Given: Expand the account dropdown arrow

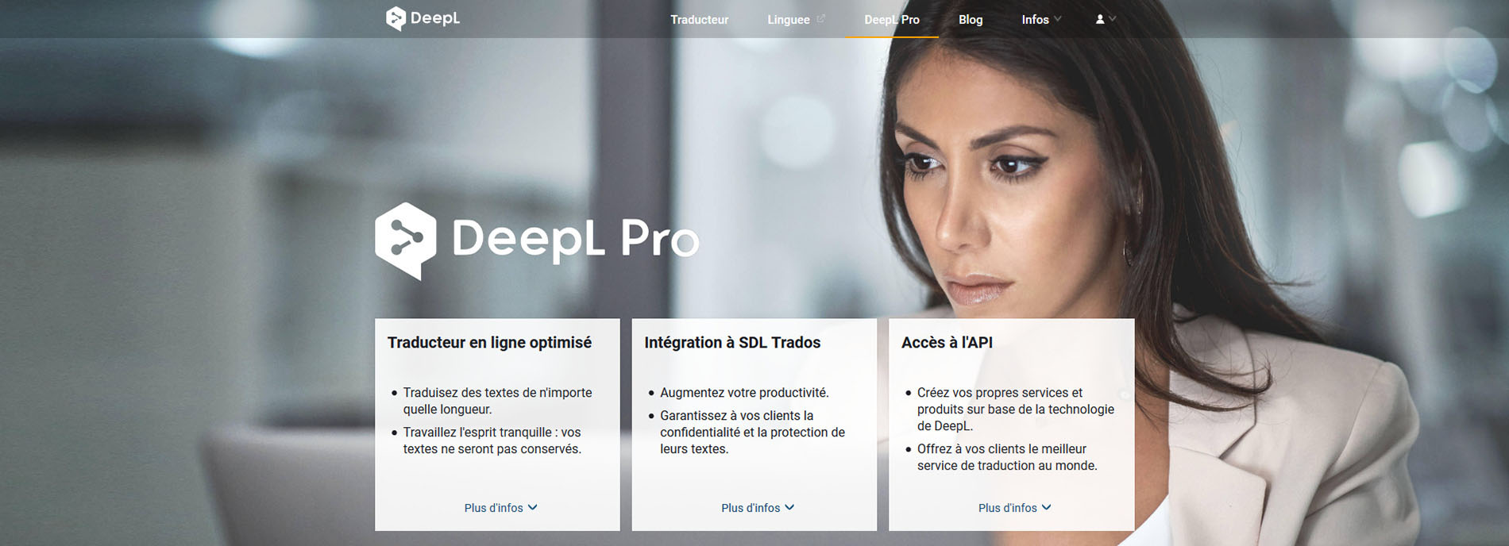Looking at the screenshot, I should (x=1113, y=19).
